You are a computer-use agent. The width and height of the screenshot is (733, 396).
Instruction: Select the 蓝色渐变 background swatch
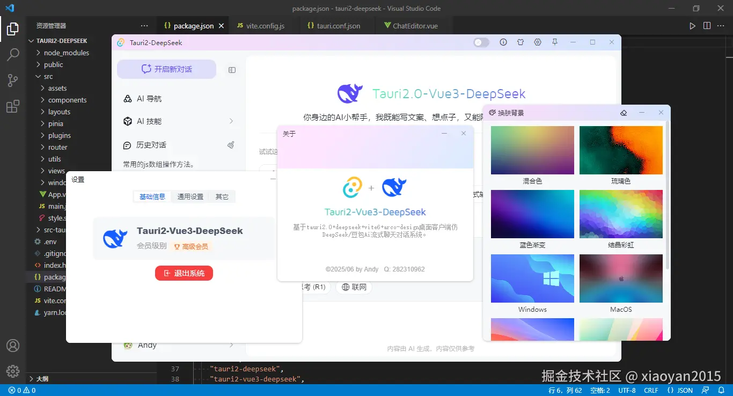pyautogui.click(x=532, y=214)
